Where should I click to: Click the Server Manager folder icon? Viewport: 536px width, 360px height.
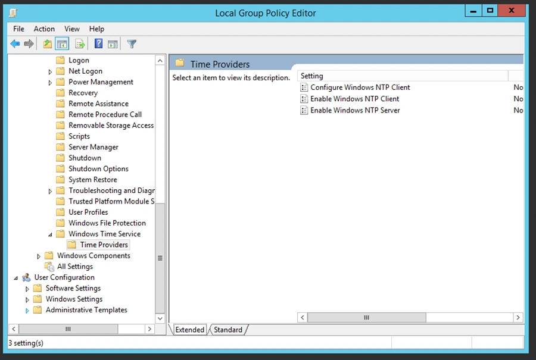61,147
